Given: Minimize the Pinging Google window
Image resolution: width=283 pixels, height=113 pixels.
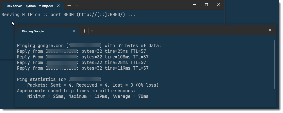Looking at the screenshot, I should 246,30.
